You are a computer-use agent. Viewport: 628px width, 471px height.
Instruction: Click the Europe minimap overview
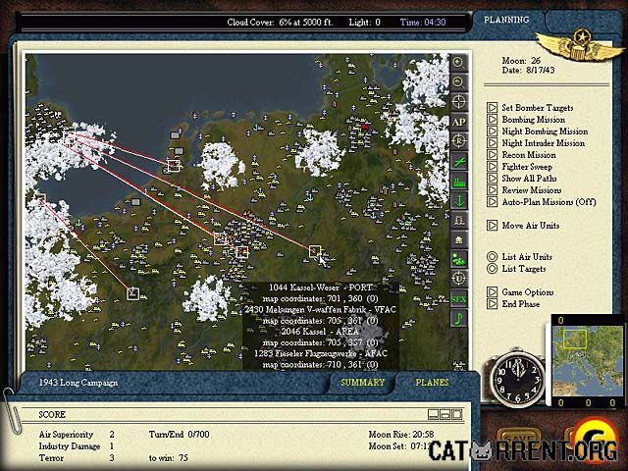pyautogui.click(x=588, y=360)
